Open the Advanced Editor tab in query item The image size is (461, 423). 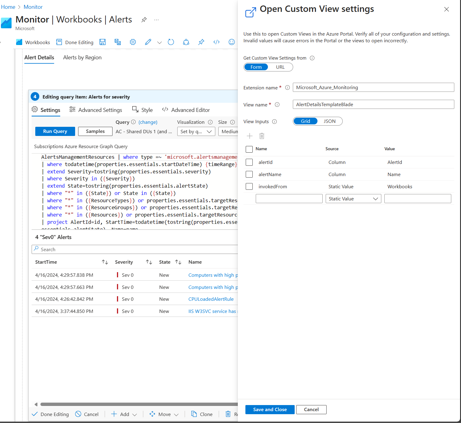point(186,110)
